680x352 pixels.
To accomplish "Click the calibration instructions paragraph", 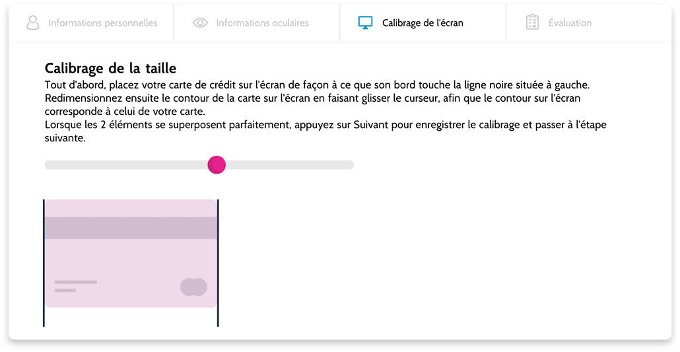I will click(325, 111).
